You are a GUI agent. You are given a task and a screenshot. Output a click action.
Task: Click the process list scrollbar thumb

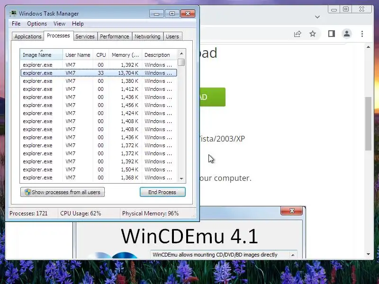181,62
